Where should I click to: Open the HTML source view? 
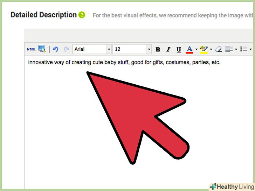(x=31, y=49)
